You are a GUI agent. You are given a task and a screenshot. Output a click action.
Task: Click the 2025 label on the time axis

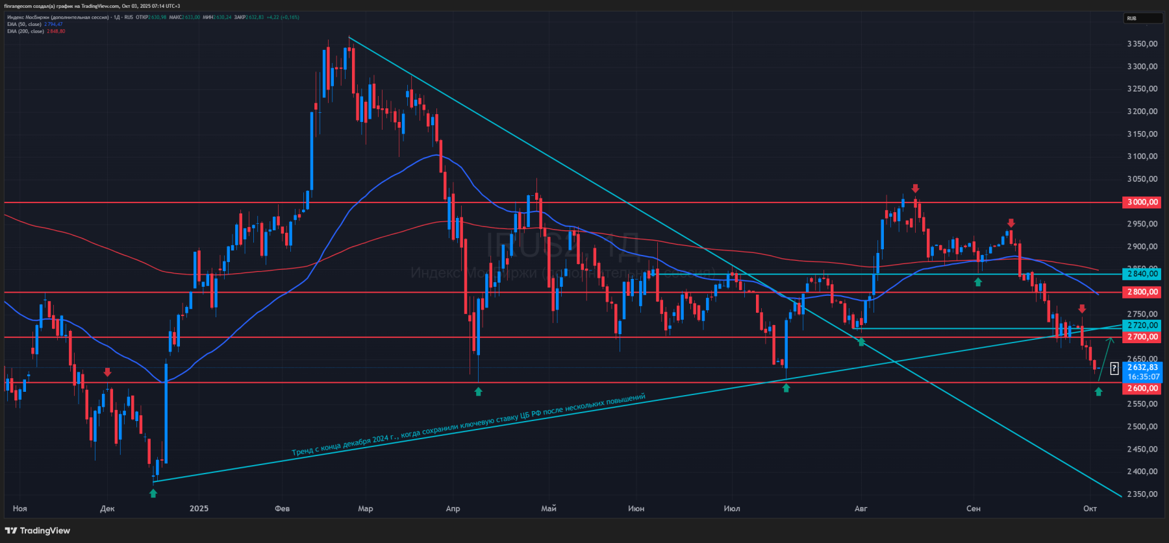[199, 509]
